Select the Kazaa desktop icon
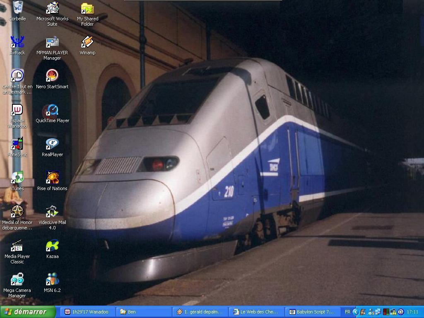The width and height of the screenshot is (424, 318). coord(52,246)
